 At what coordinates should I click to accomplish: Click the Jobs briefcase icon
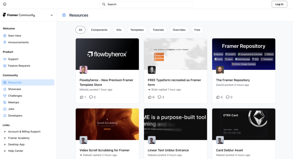5,109
